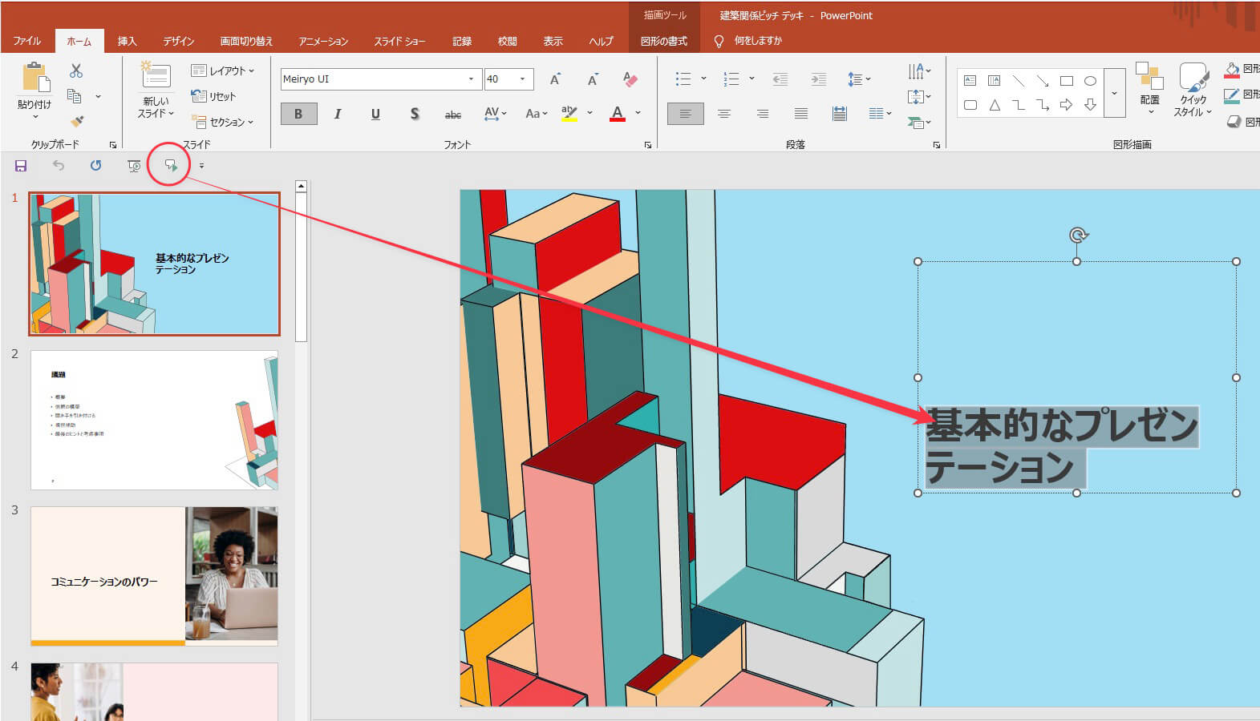Toggle Underline formatting button
The height and width of the screenshot is (721, 1260).
(x=375, y=114)
